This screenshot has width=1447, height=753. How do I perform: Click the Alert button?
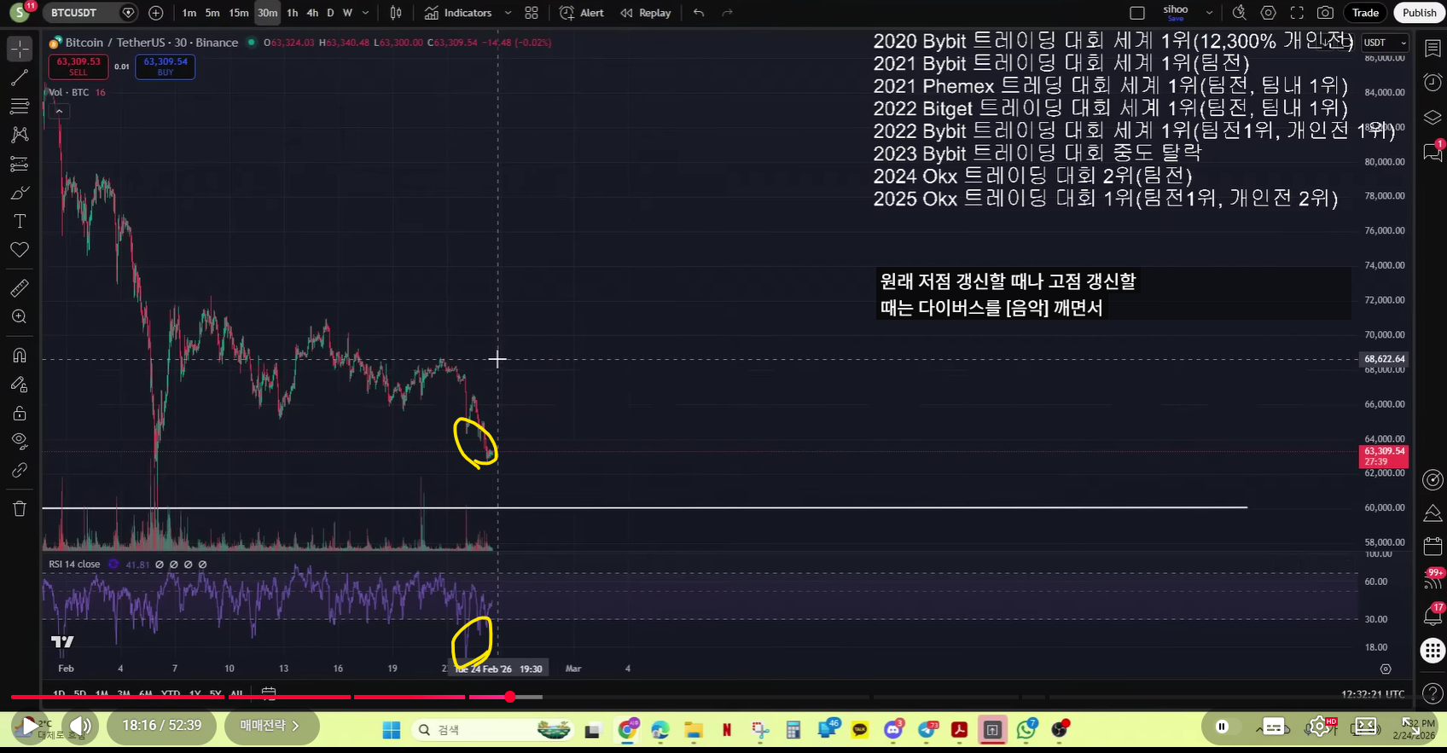pos(582,13)
